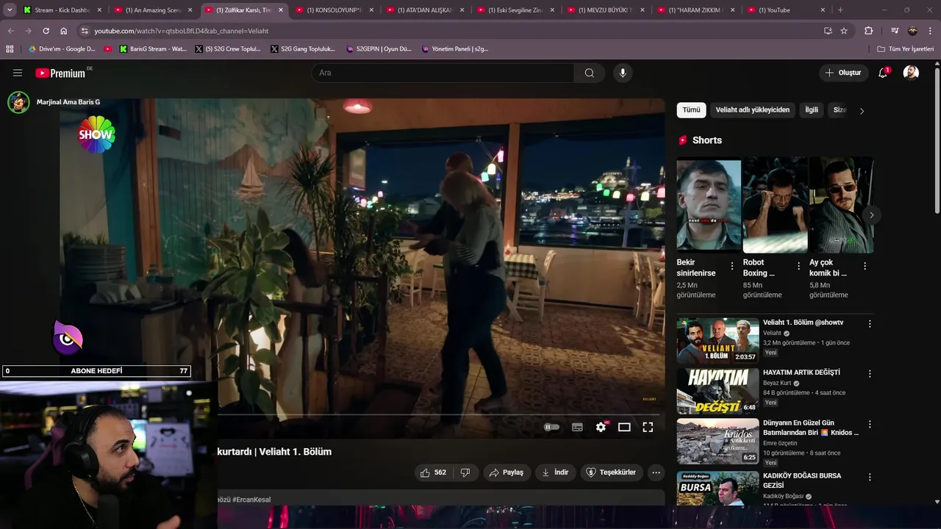Viewport: 941px width, 529px height.
Task: Open Dünyanın En Güzel Gün Batımlarından video title
Action: [x=811, y=428]
